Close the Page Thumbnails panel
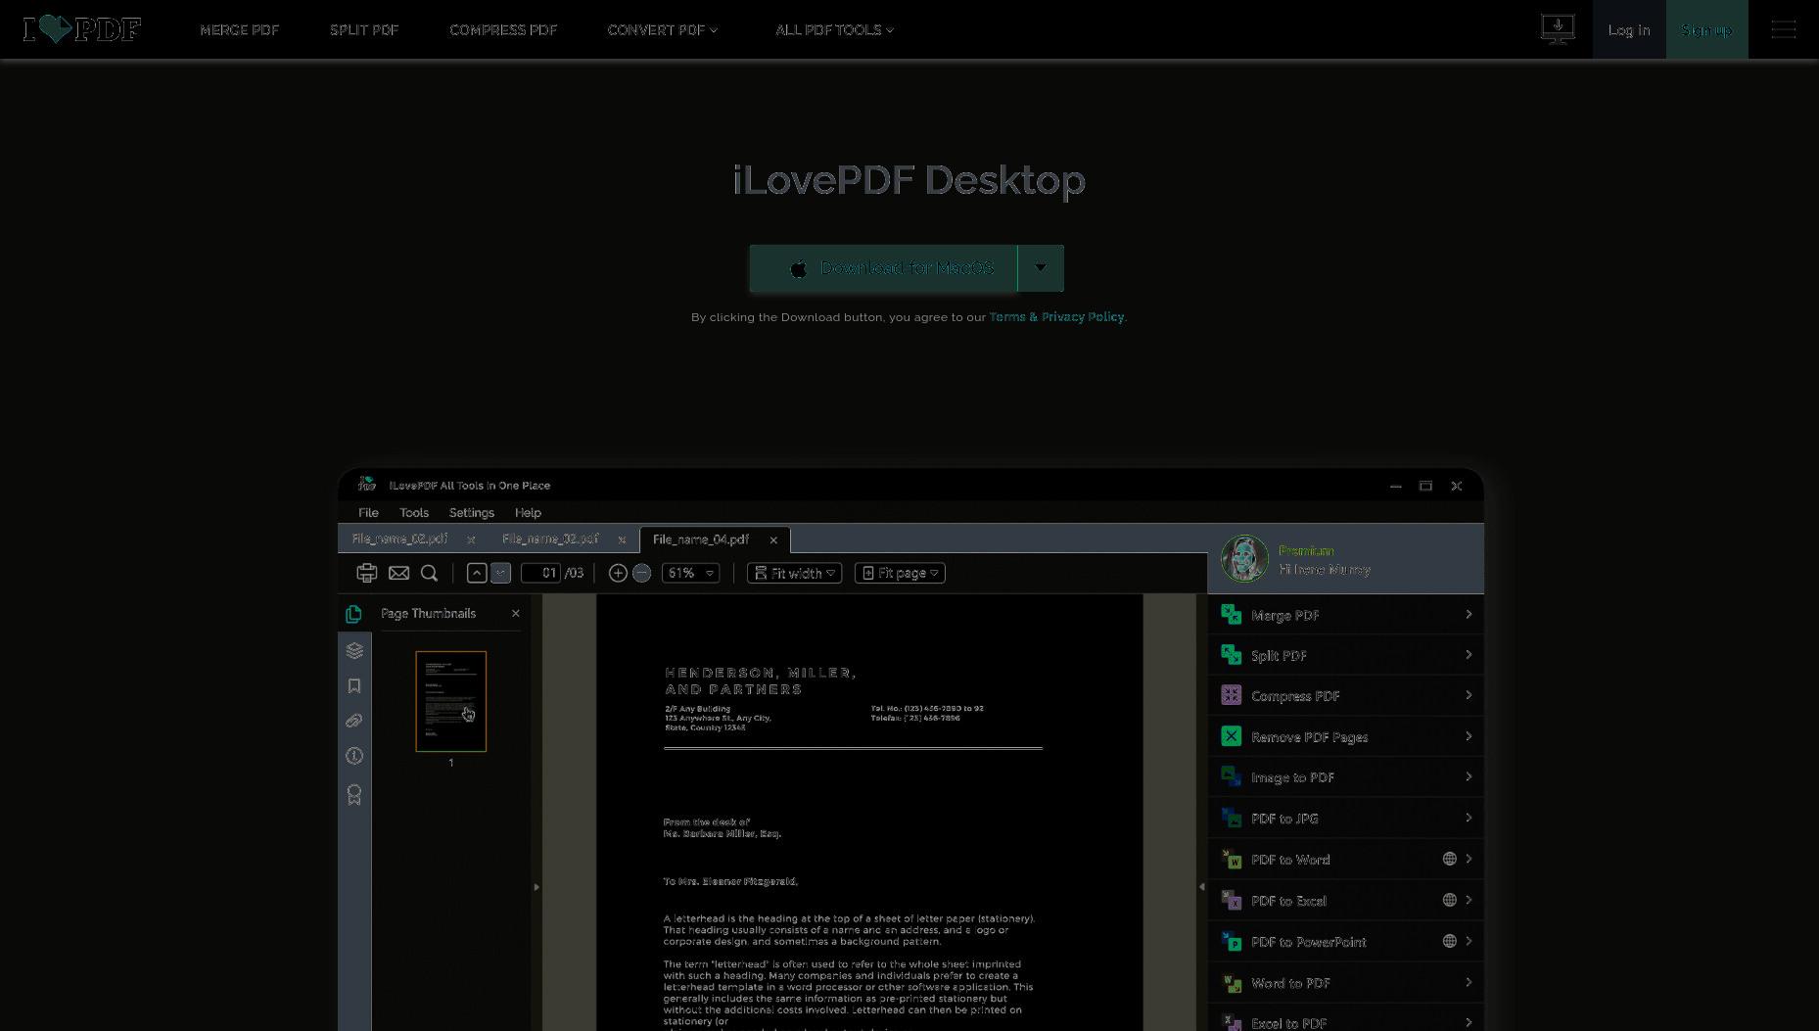1819x1031 pixels. 516,614
